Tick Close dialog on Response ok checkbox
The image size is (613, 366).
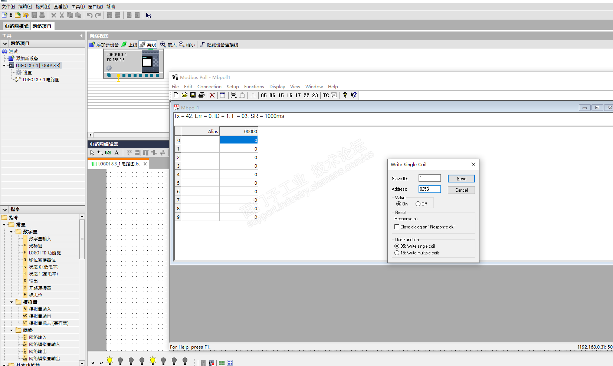397,227
